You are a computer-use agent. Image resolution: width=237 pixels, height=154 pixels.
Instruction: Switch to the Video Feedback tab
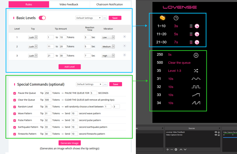[x=69, y=4]
